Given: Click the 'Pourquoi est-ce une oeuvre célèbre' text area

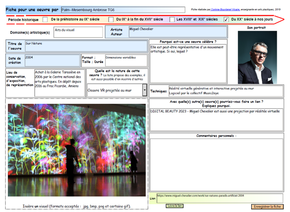Looking at the screenshot, I should pos(188,58).
